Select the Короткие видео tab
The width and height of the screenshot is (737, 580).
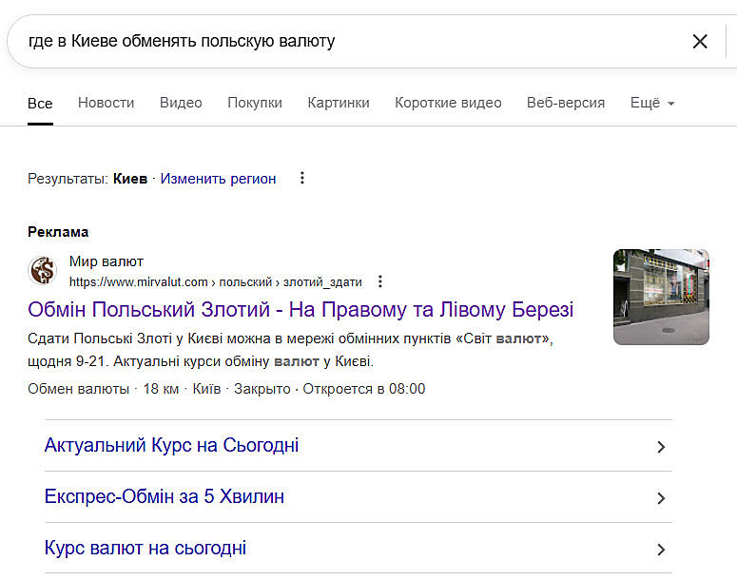click(448, 103)
